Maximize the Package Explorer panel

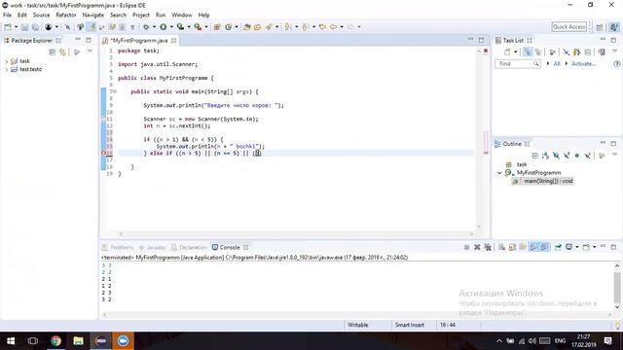[x=89, y=40]
